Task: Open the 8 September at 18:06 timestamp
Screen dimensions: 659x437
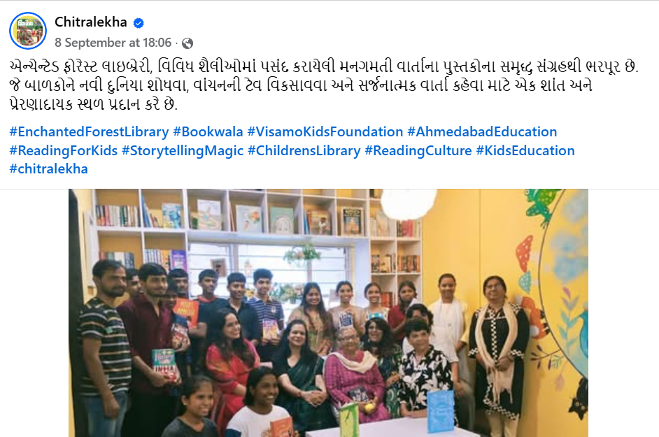Action: pyautogui.click(x=113, y=43)
